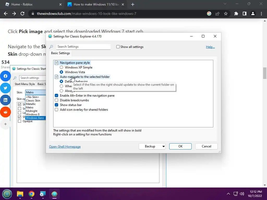The width and height of the screenshot is (267, 200).
Task: Click the Google account icon in address bar
Action: (209, 14)
